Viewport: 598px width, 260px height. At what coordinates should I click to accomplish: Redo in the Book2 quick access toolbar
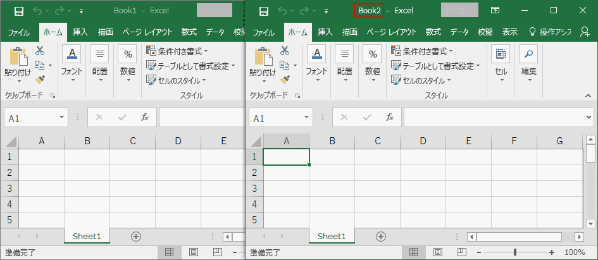305,11
